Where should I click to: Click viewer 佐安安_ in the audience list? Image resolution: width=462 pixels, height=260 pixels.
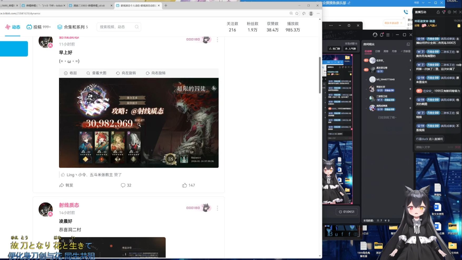click(387, 61)
